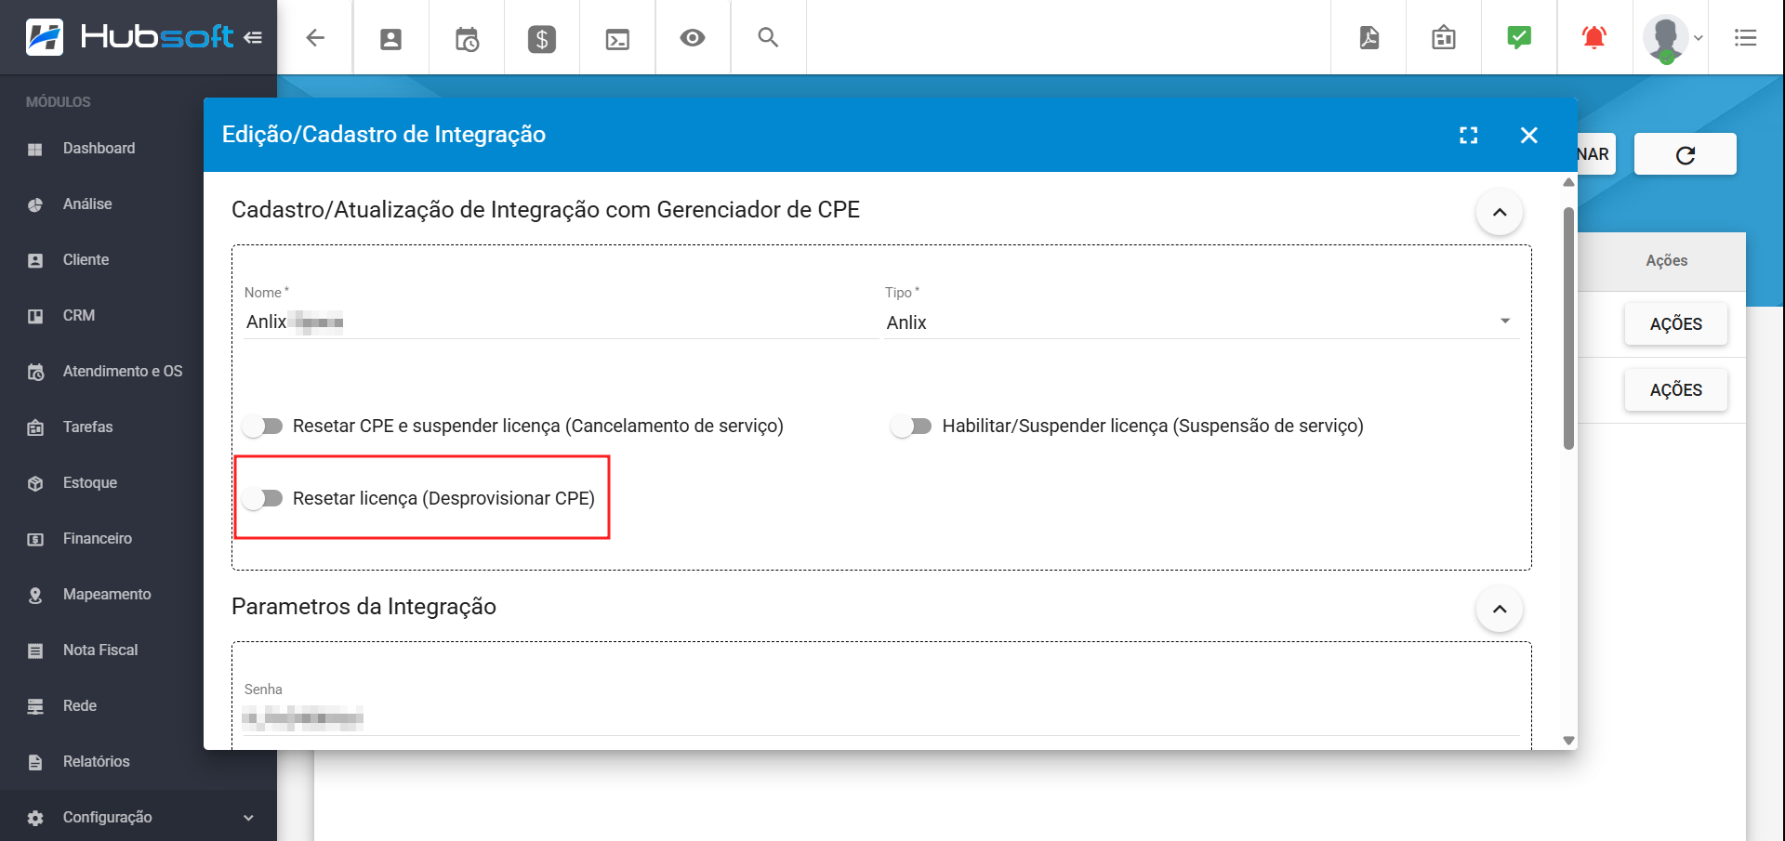Click the first AÇÕES button
This screenshot has height=841, width=1785.
pos(1676,324)
